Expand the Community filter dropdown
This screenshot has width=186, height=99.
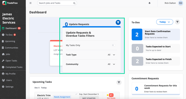tap(111, 64)
